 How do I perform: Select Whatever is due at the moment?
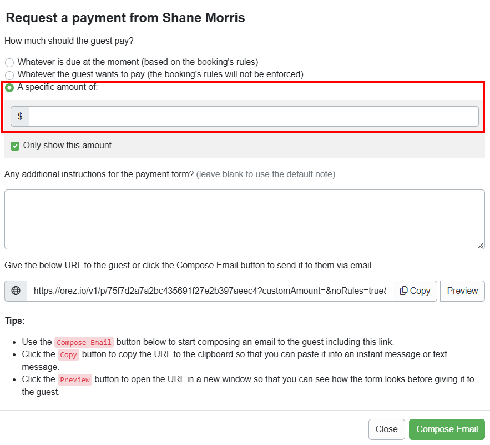coord(9,62)
